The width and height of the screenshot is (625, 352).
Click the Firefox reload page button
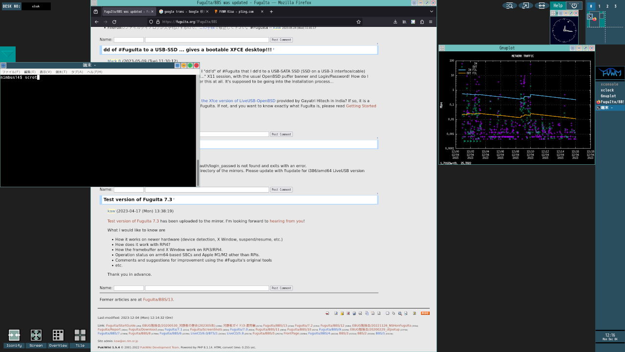click(x=114, y=22)
